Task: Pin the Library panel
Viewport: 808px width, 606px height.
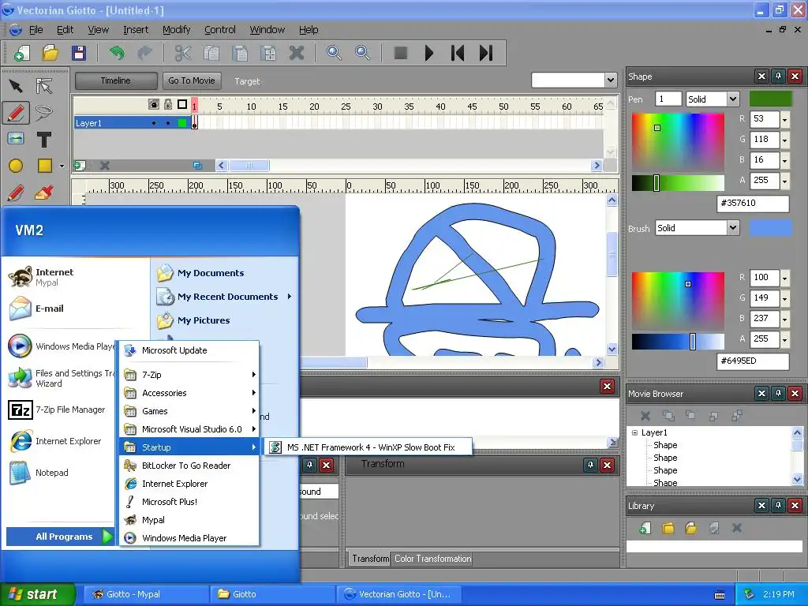Action: pyautogui.click(x=779, y=506)
